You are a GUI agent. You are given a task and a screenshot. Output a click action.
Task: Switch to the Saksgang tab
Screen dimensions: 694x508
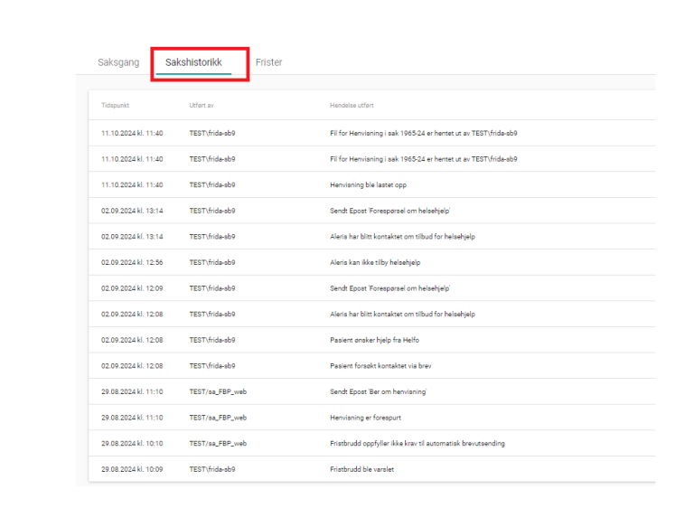coord(118,62)
